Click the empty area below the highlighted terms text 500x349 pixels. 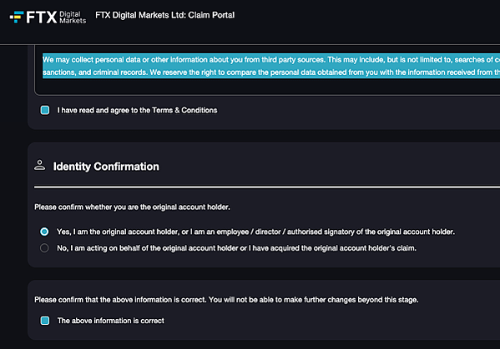point(268,86)
